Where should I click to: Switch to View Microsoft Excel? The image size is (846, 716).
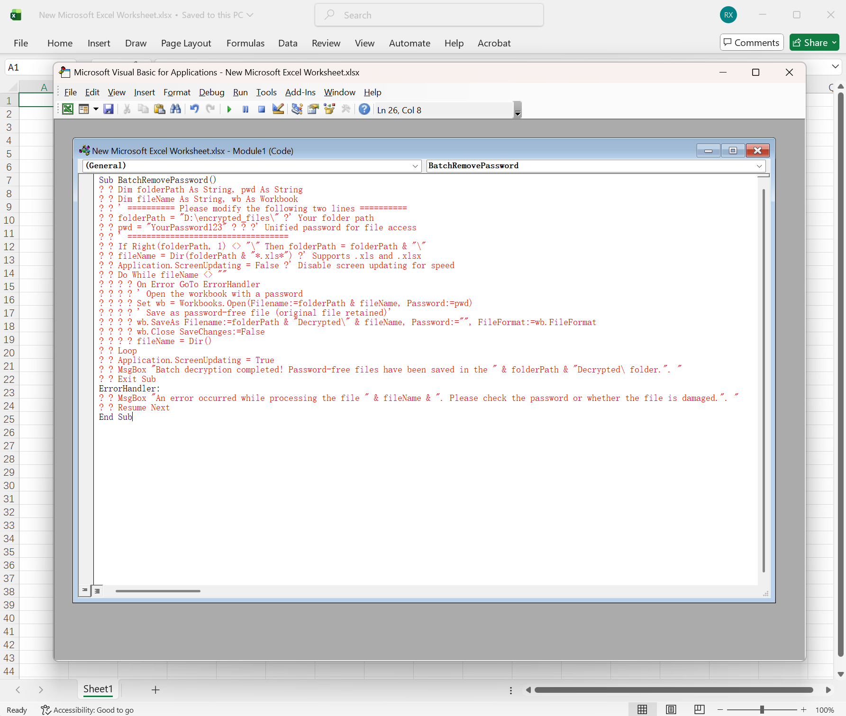pyautogui.click(x=68, y=109)
